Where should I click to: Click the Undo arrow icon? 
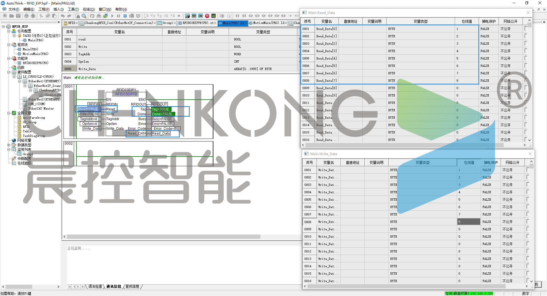(63, 16)
